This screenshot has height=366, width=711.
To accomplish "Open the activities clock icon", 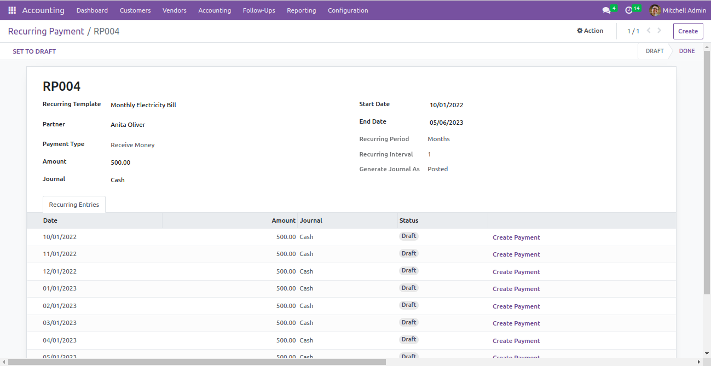I will 629,10.
